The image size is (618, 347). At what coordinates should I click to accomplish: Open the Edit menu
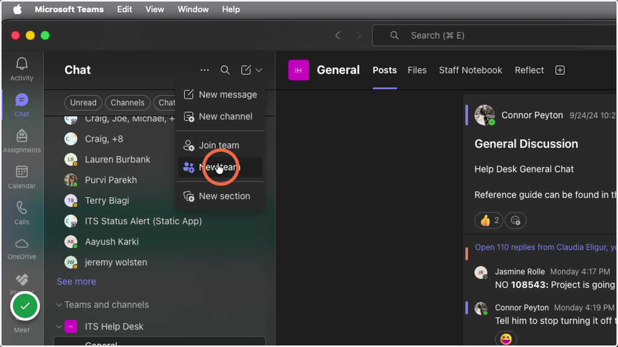point(125,9)
